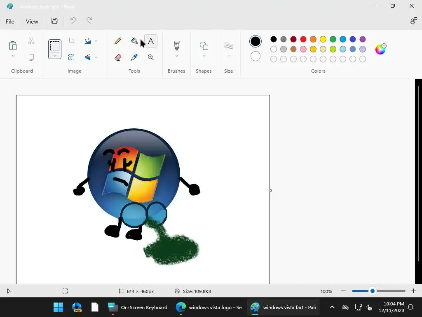The width and height of the screenshot is (422, 317).
Task: Choose the Eraser tool
Action: (117, 57)
